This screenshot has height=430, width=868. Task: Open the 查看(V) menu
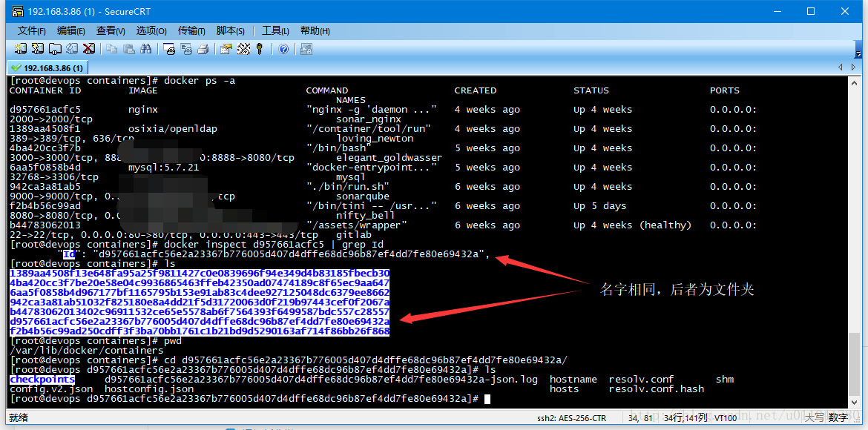pos(111,31)
